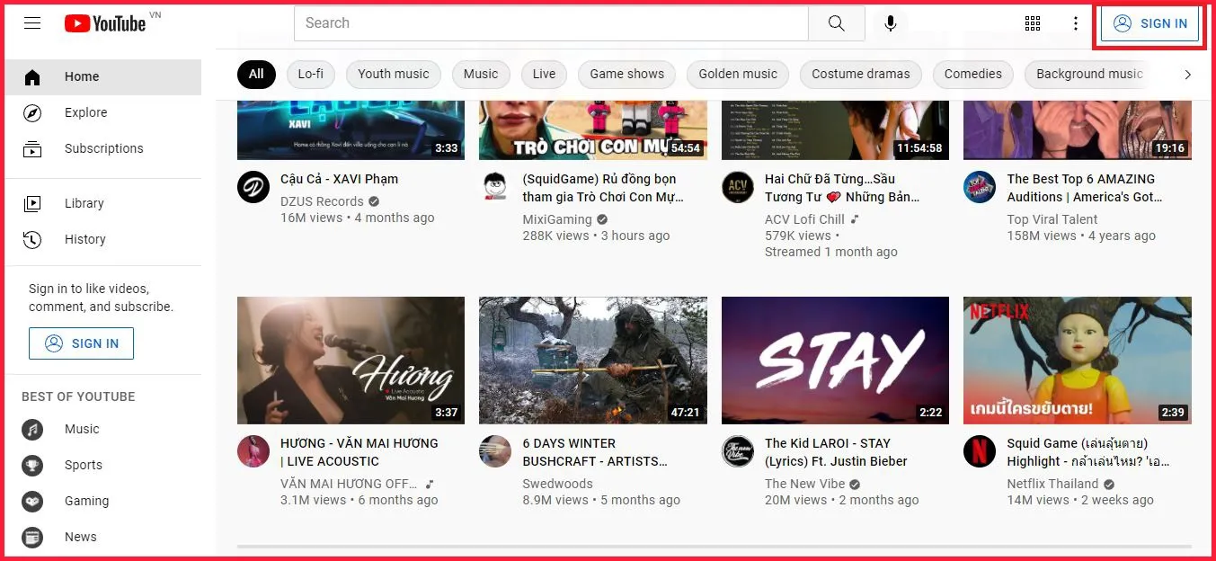This screenshot has width=1216, height=561.
Task: Toggle the sidebar with the hamburger menu
Action: click(32, 22)
